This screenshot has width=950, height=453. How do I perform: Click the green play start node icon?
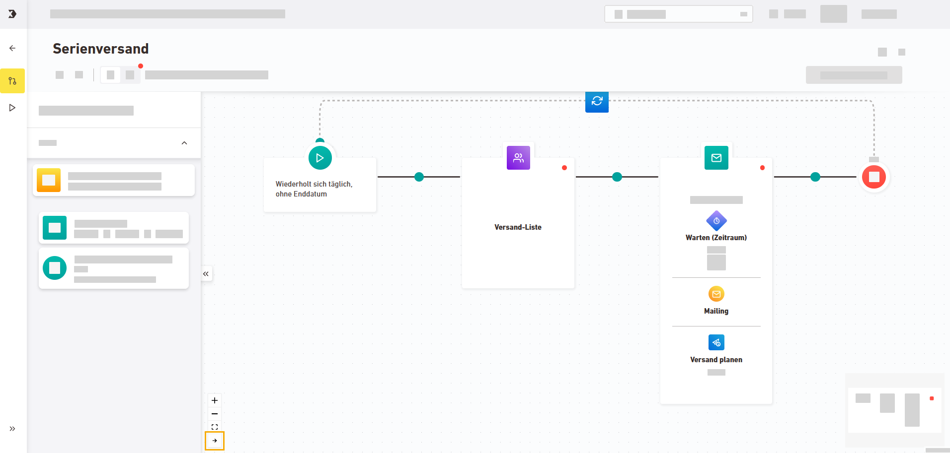[320, 158]
